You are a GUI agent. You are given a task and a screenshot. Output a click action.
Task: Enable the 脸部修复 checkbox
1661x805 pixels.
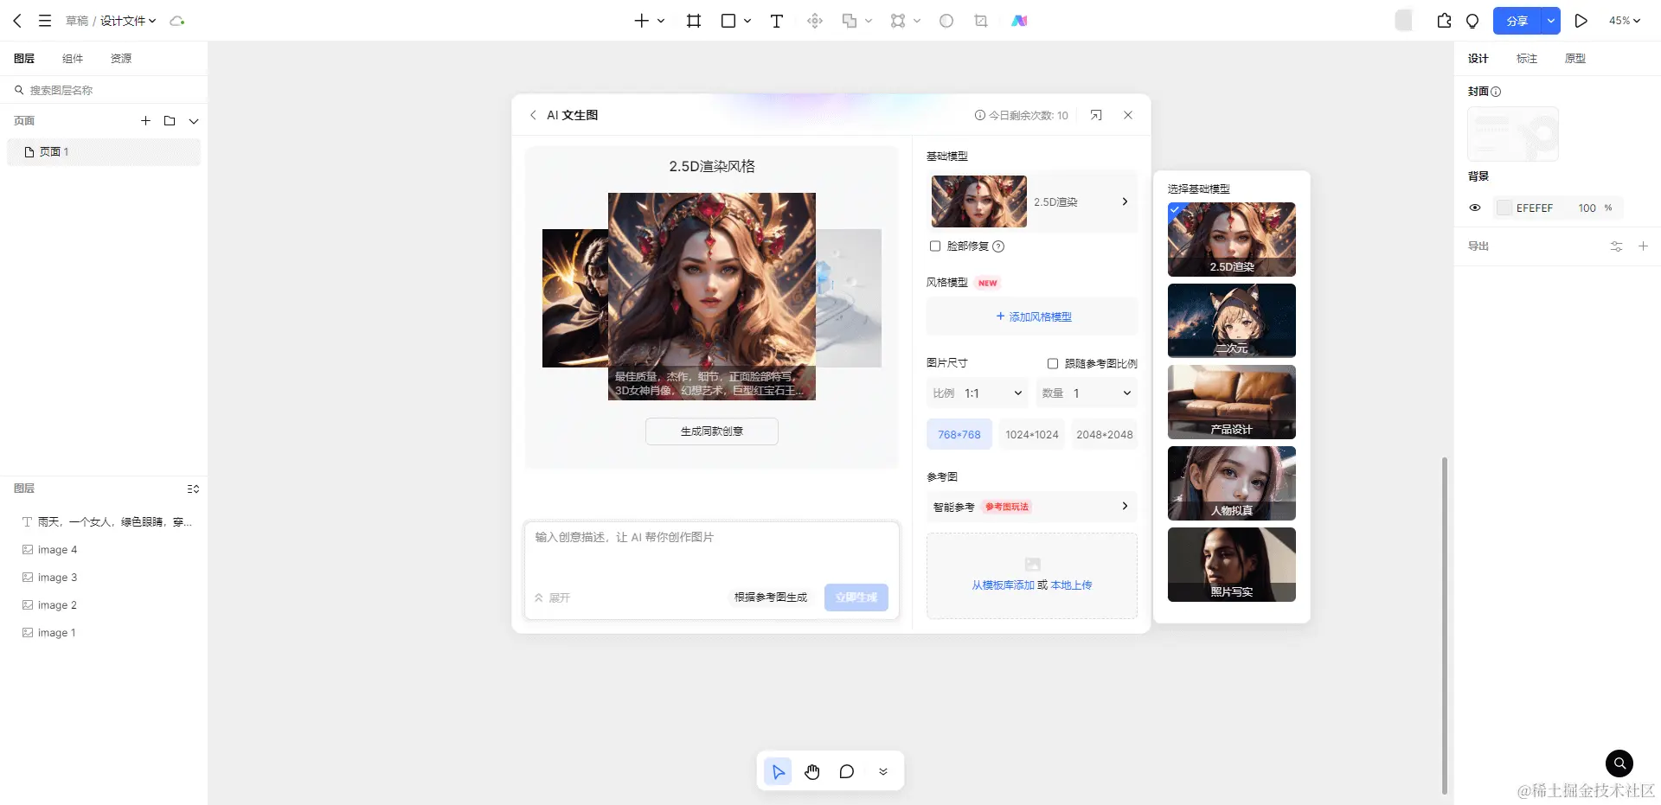[935, 246]
